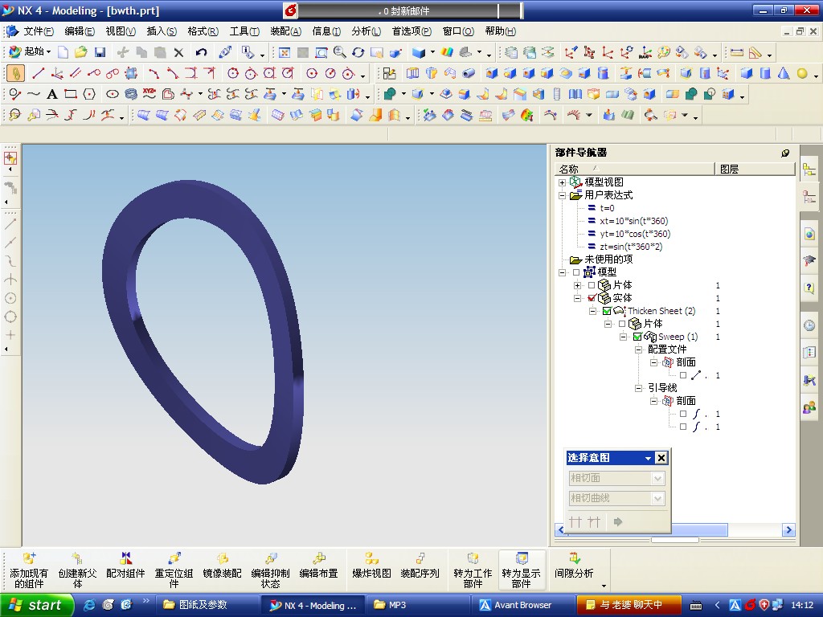Click the Undo arrow icon

[202, 52]
